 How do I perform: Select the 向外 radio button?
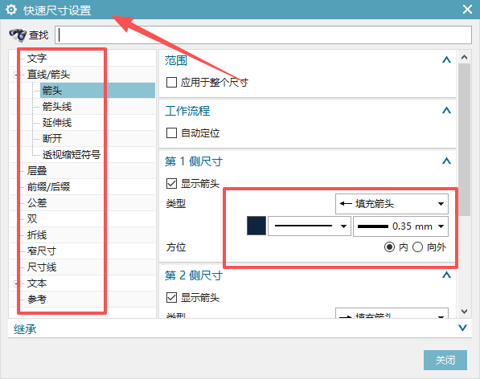click(x=417, y=247)
